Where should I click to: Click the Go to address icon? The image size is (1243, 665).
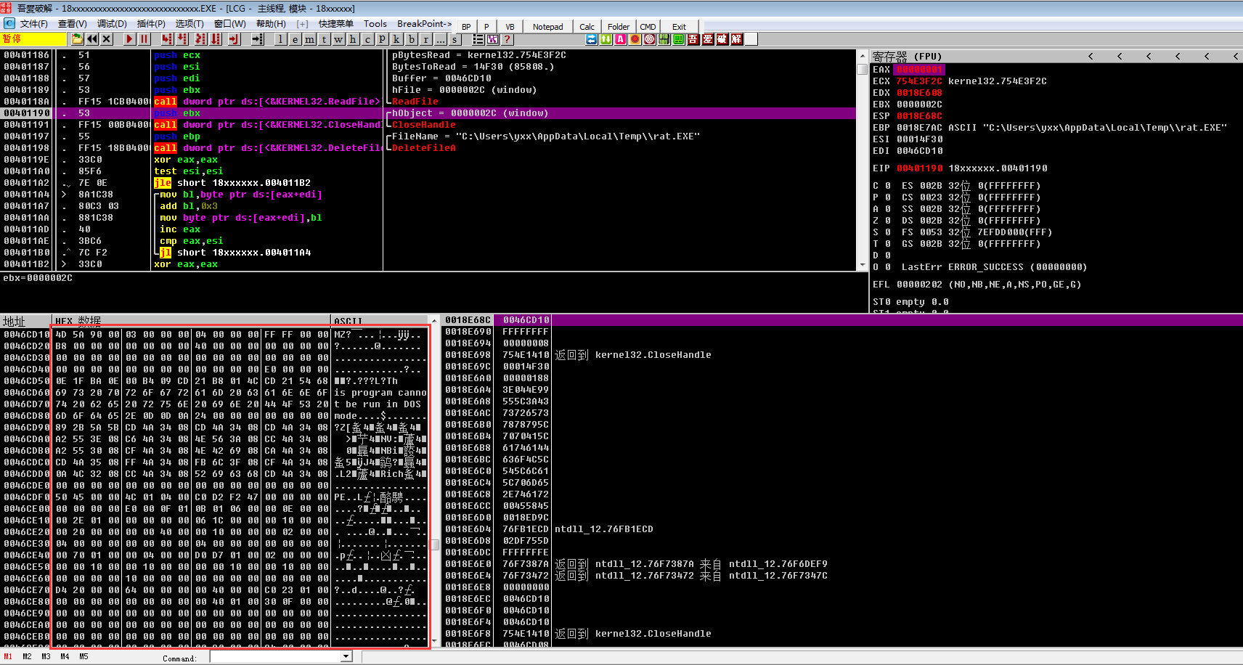[x=258, y=39]
